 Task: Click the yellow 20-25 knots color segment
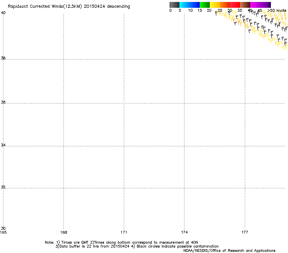(215, 5)
